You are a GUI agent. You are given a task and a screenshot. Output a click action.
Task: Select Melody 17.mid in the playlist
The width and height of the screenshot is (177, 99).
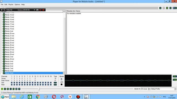pos(9,24)
